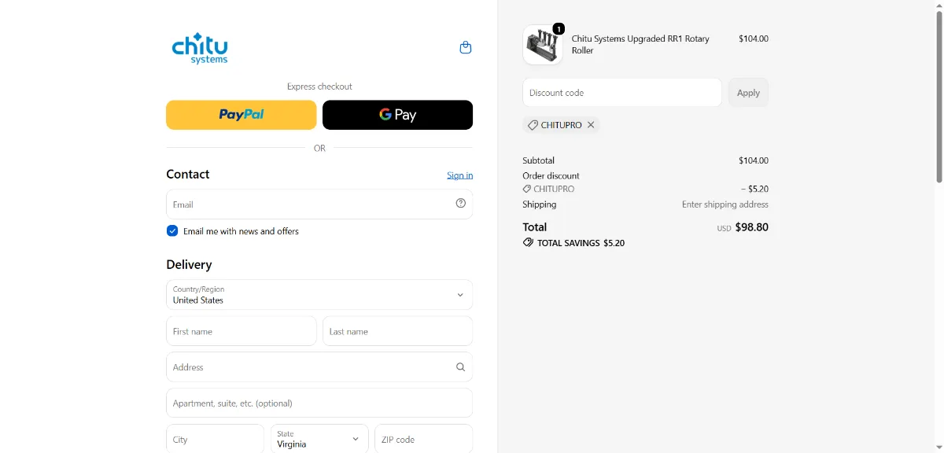This screenshot has height=453, width=944.
Task: Pay with Google Pay express checkout
Action: (398, 115)
